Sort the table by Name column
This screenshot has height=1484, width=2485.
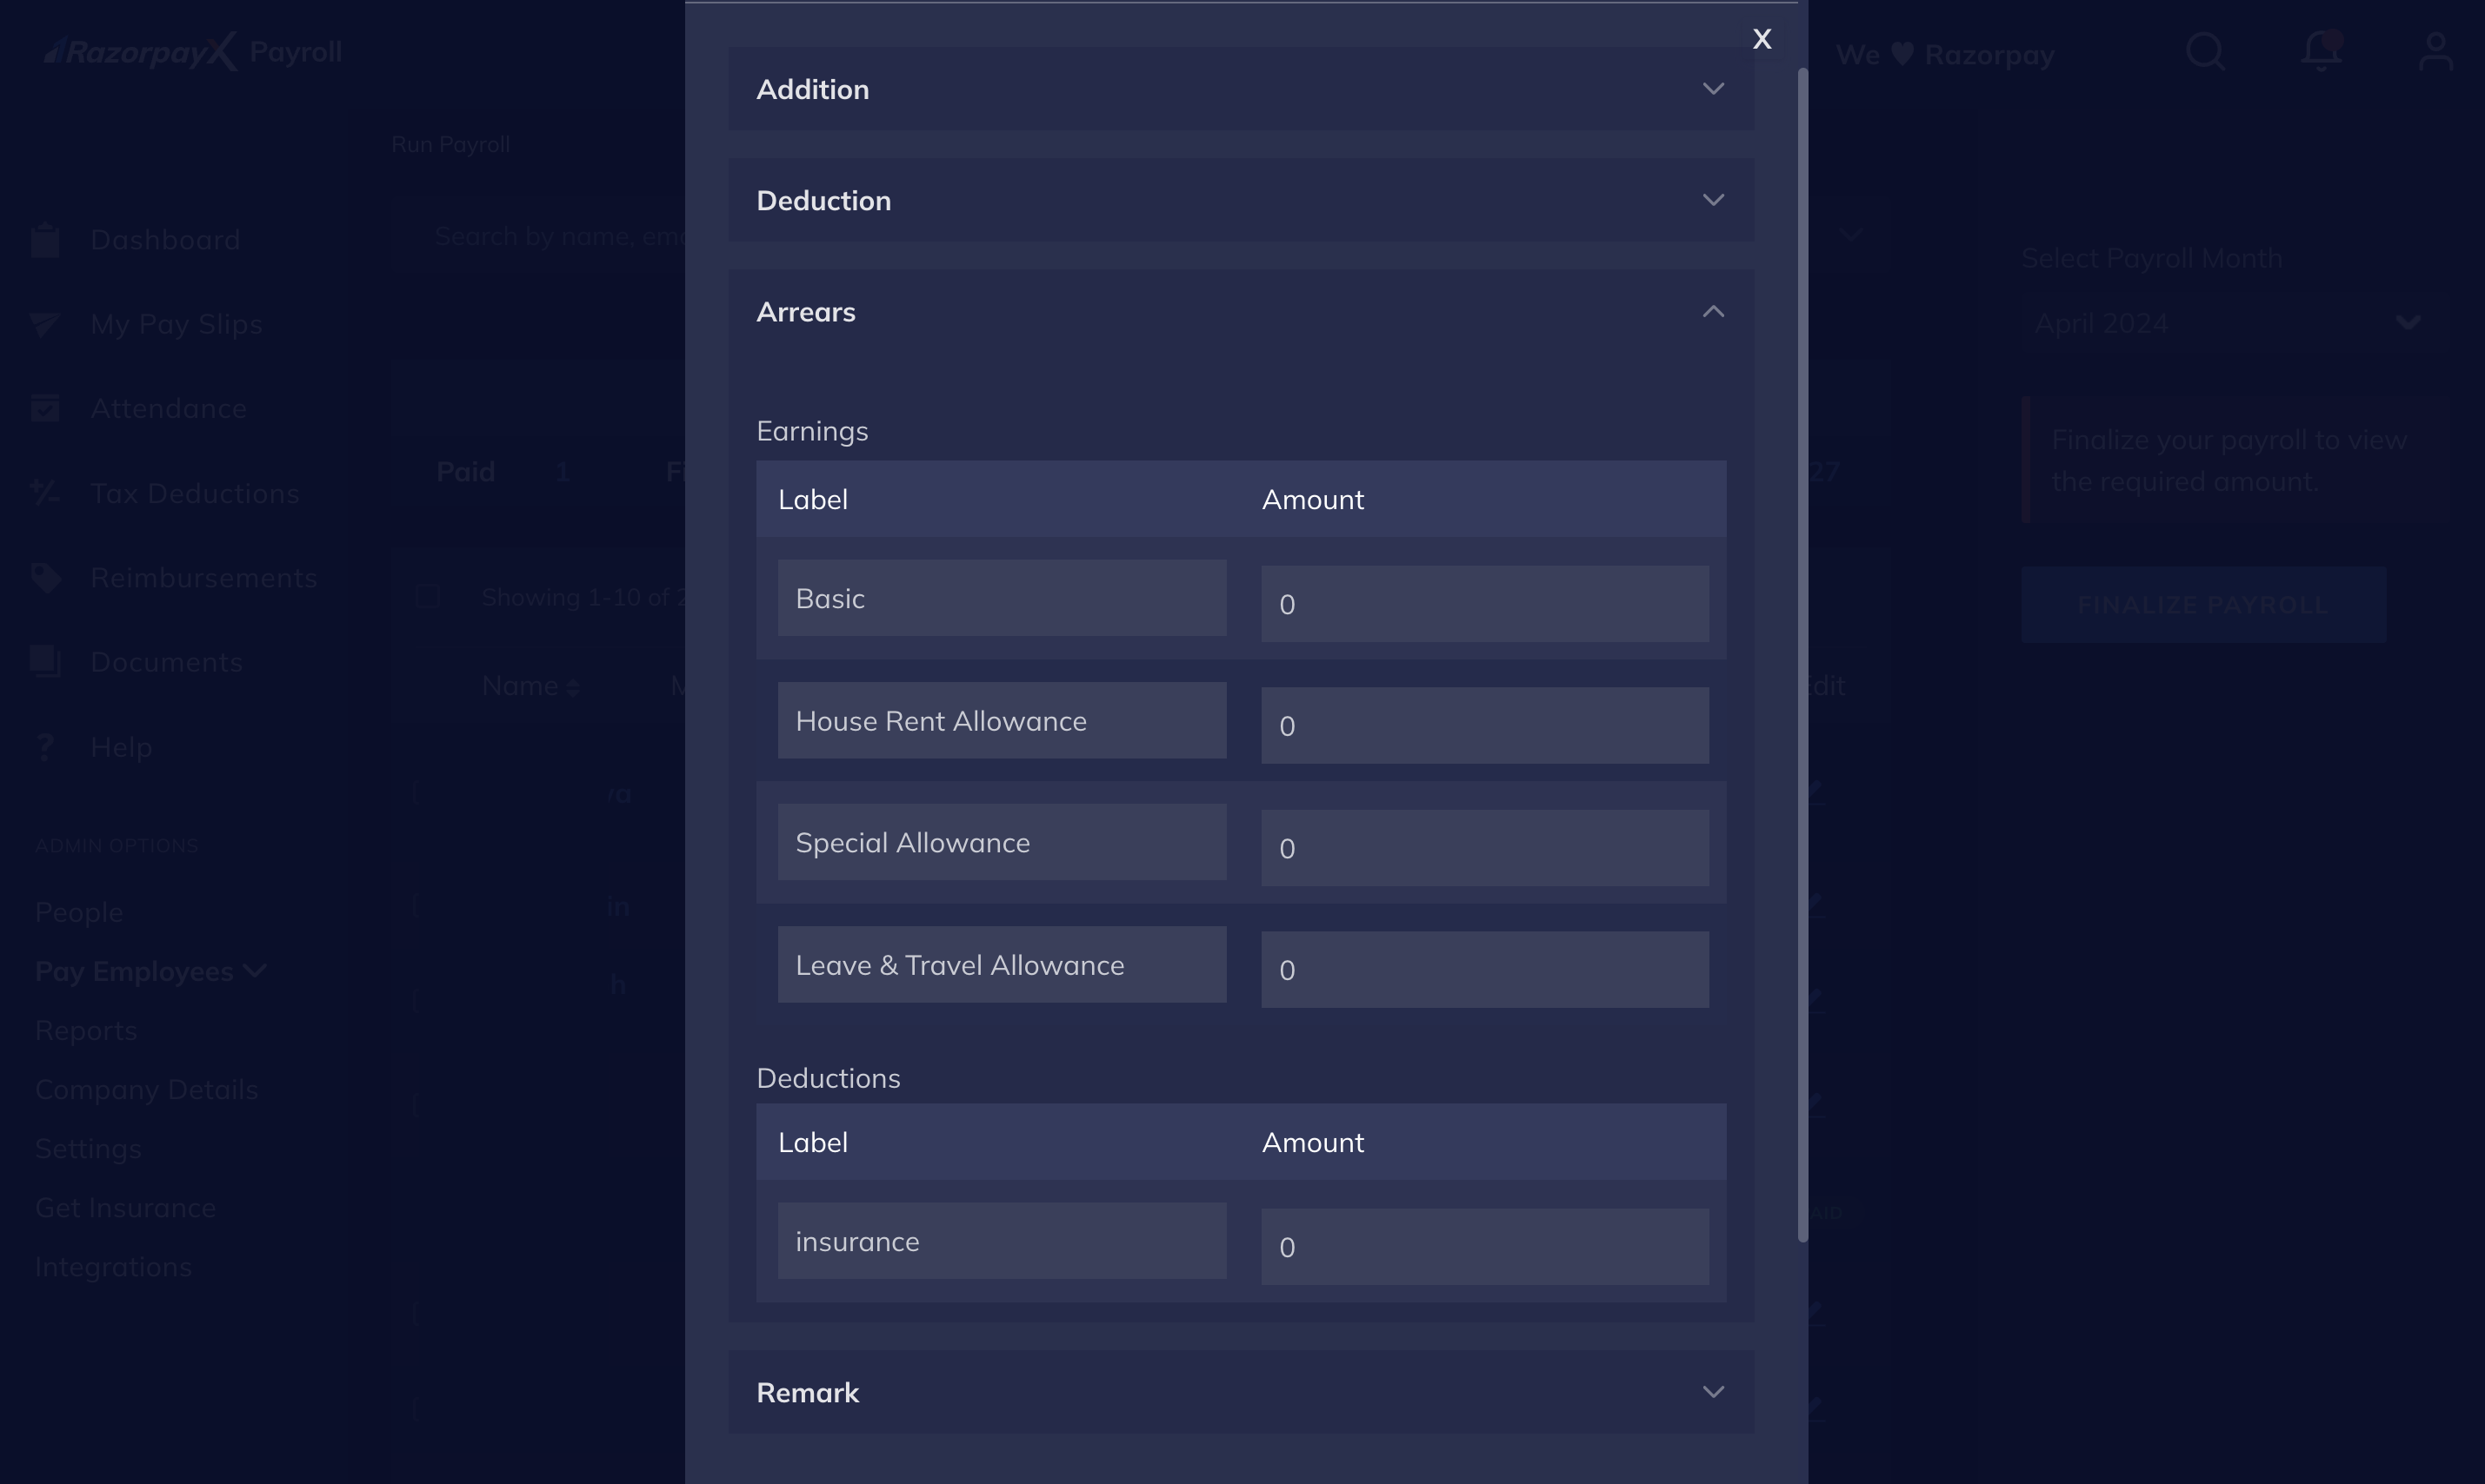pyautogui.click(x=530, y=686)
